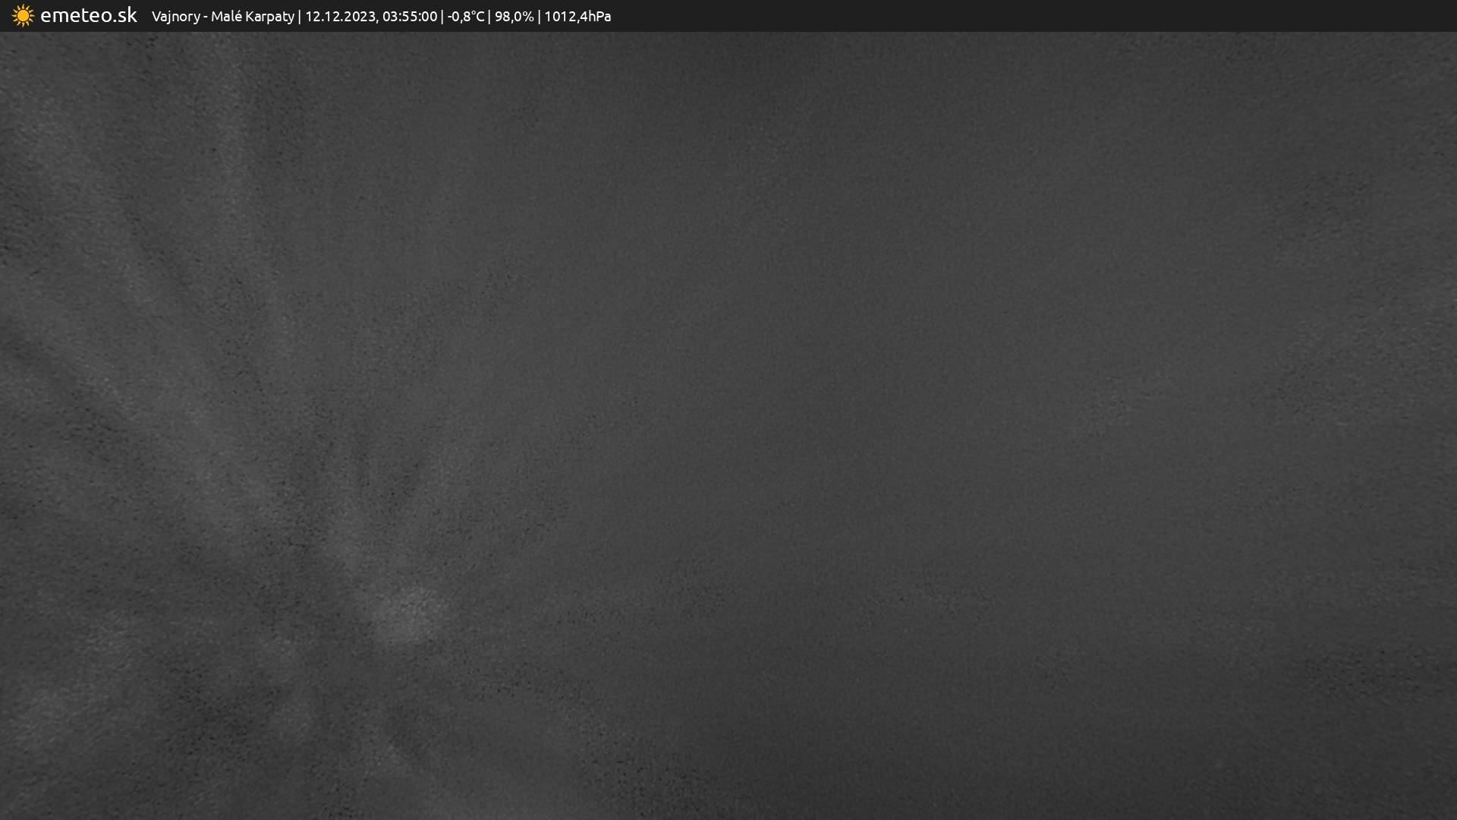The image size is (1457, 820).
Task: Click the 98,0% humidity value
Action: coord(514,16)
